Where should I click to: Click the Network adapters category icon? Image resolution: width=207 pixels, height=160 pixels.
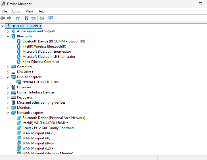click(13, 113)
